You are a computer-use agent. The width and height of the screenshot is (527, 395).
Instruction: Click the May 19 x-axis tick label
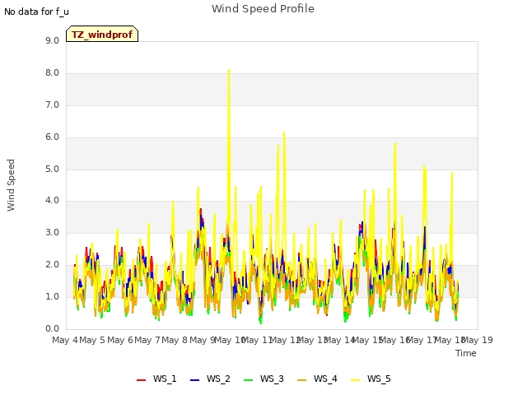point(478,340)
